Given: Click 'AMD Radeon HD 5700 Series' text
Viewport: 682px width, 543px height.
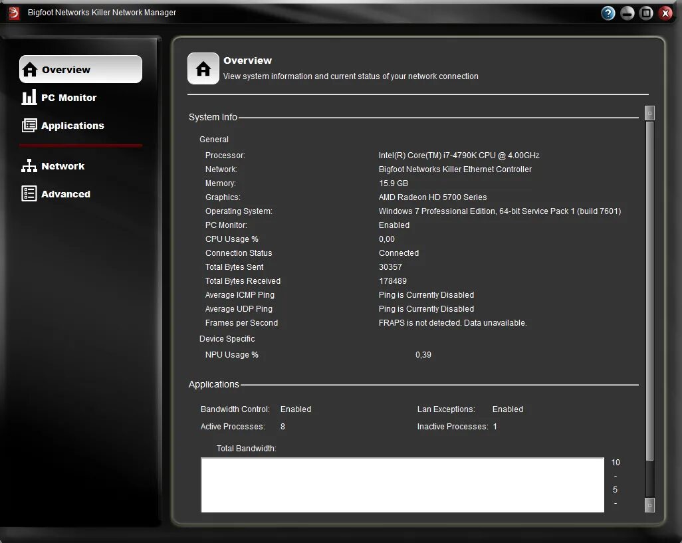Looking at the screenshot, I should tap(432, 197).
